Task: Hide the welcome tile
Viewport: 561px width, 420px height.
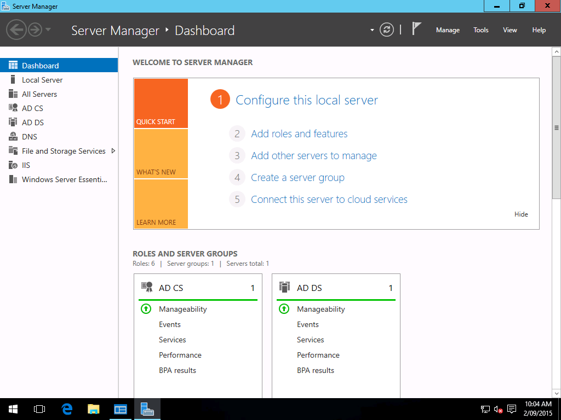Action: pyautogui.click(x=521, y=214)
